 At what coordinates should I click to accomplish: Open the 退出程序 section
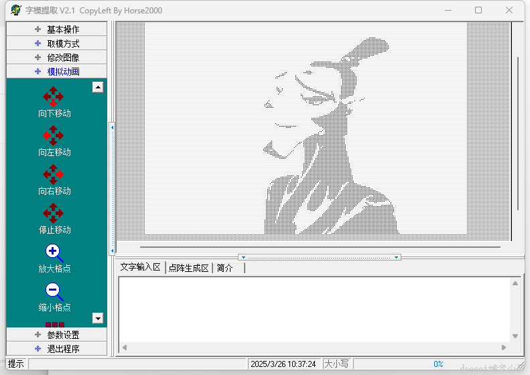(56, 349)
